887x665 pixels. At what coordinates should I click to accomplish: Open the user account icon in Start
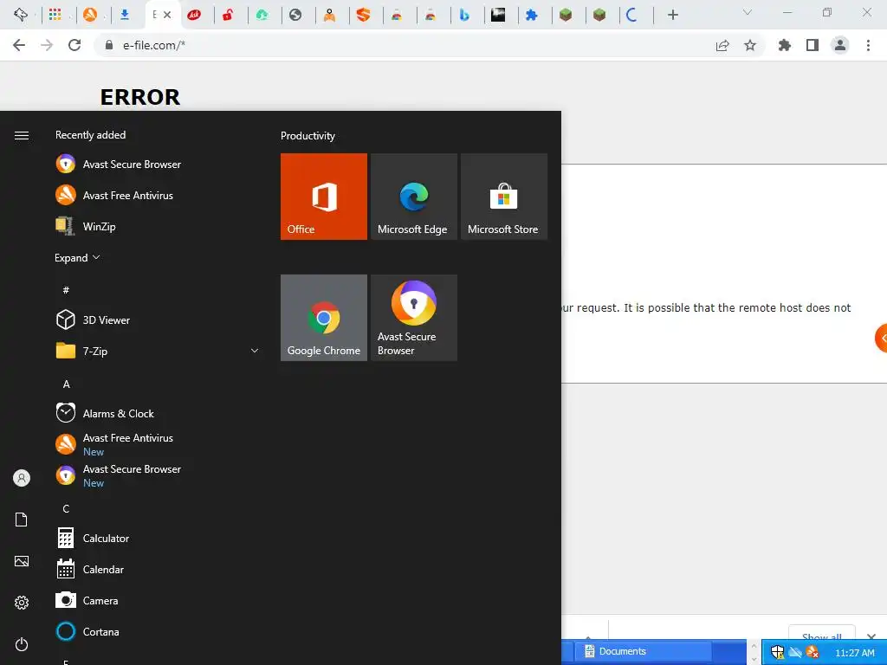coord(22,478)
